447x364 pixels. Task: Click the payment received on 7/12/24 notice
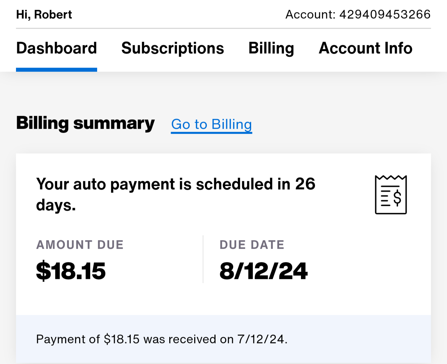tap(162, 339)
